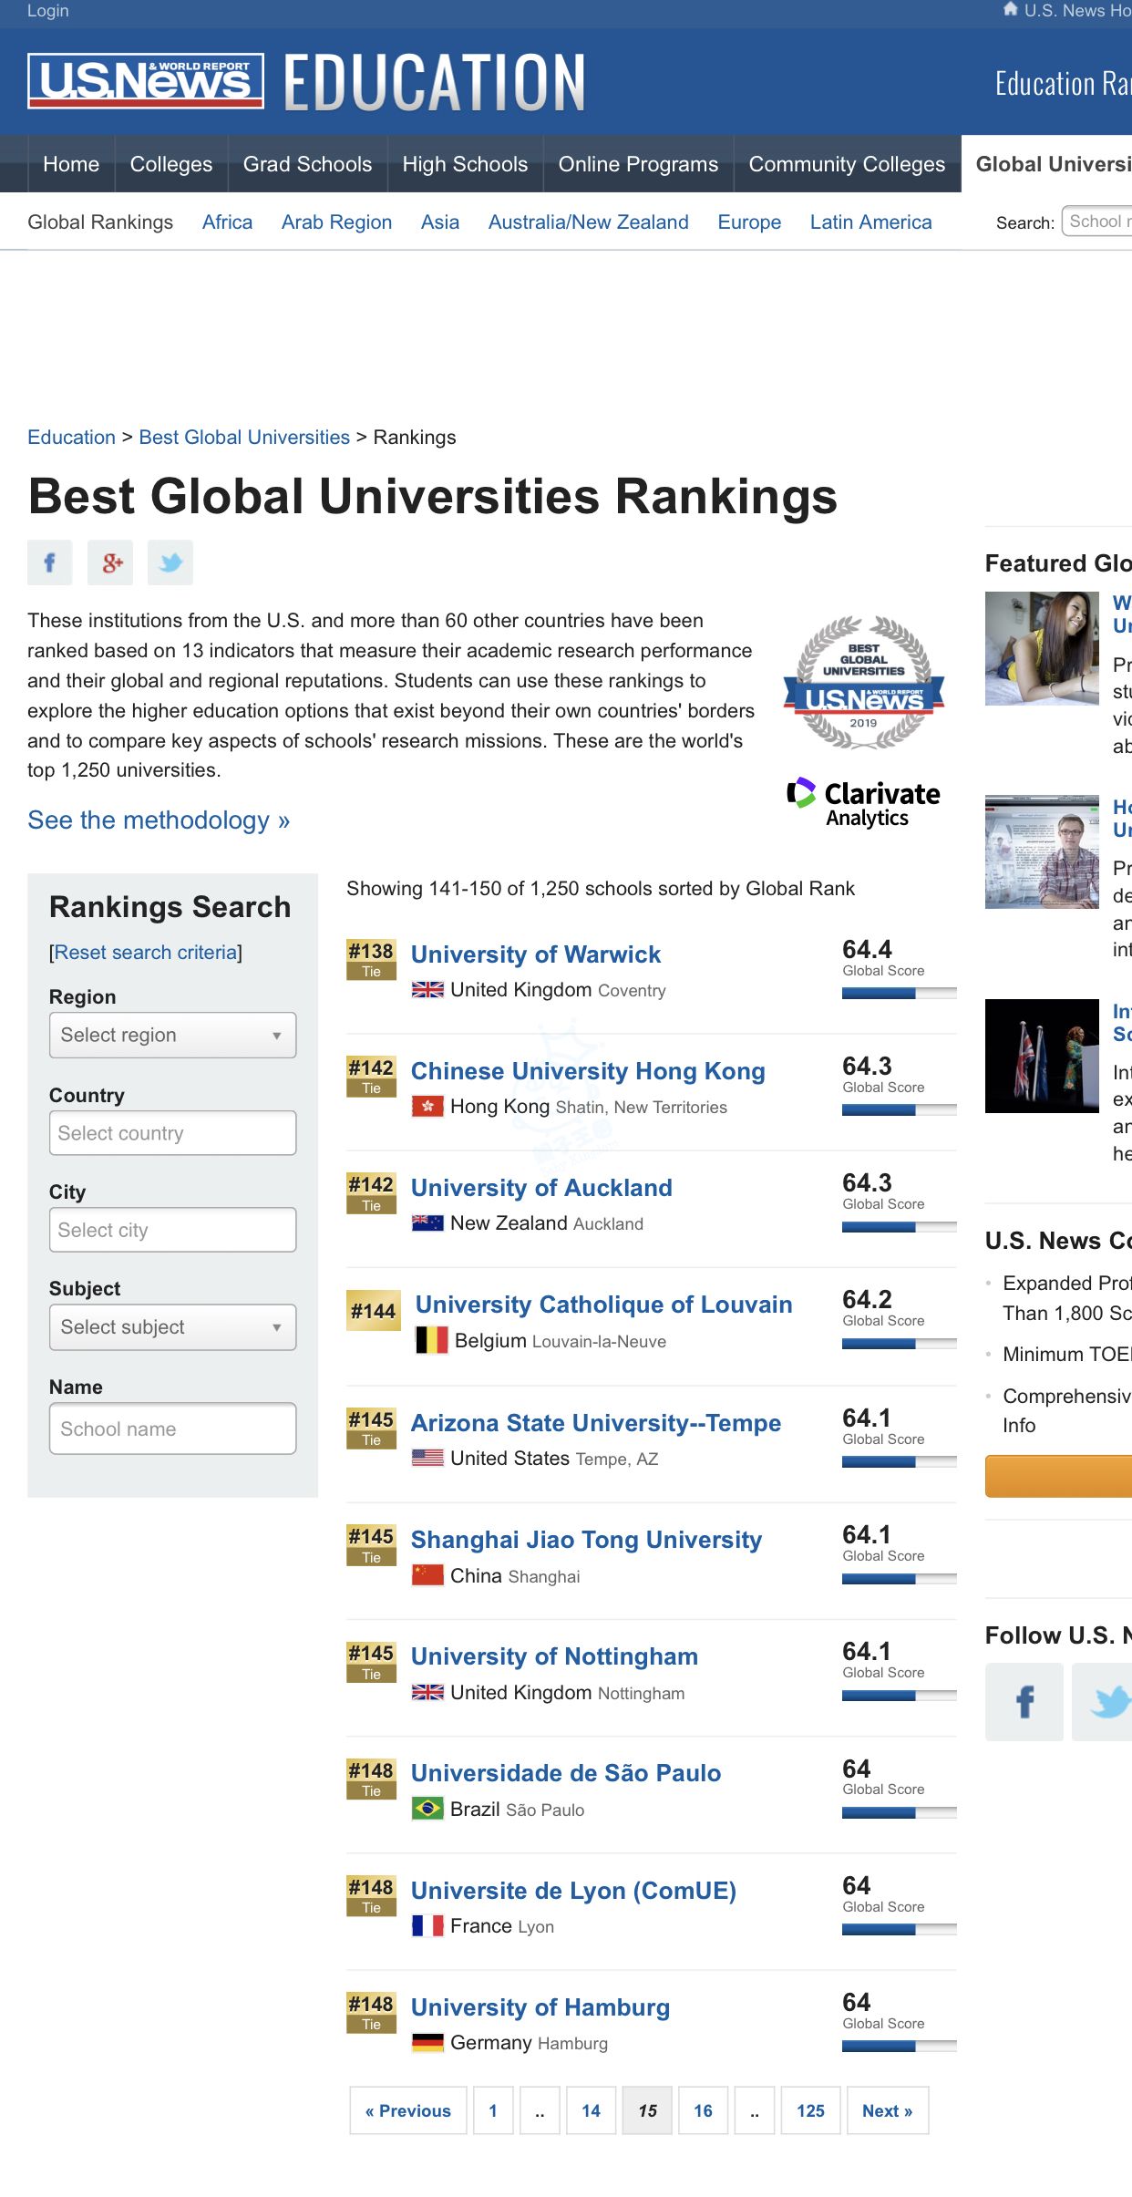Click the Facebook share icon under the title
This screenshot has width=1132, height=2197.
[49, 562]
